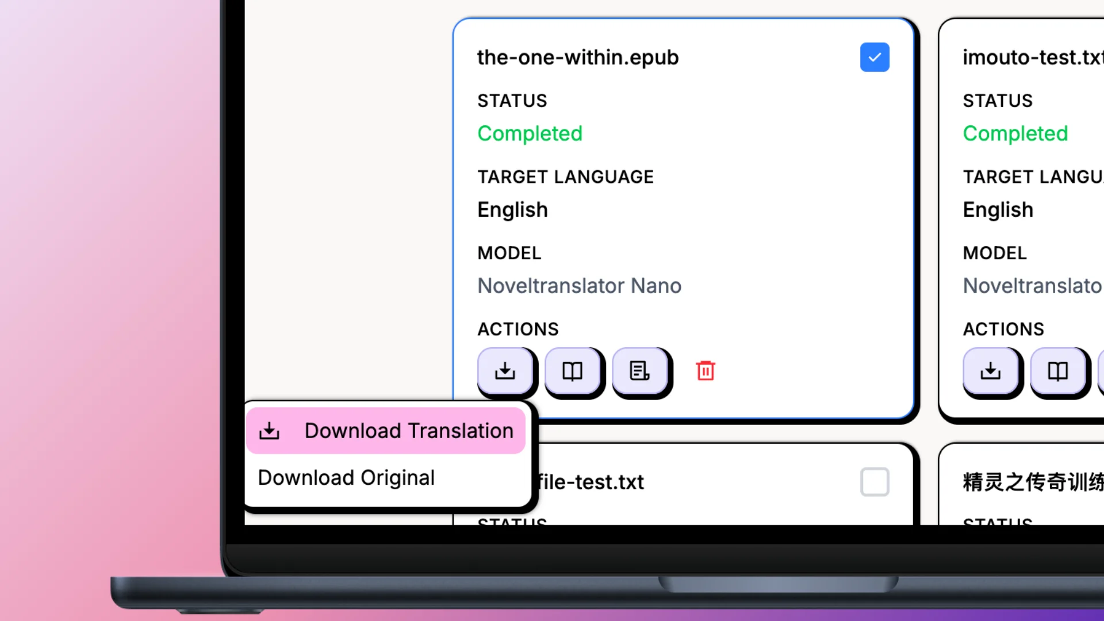Open book reader icon on imouto-test.txt card
This screenshot has width=1104, height=621.
(x=1057, y=371)
